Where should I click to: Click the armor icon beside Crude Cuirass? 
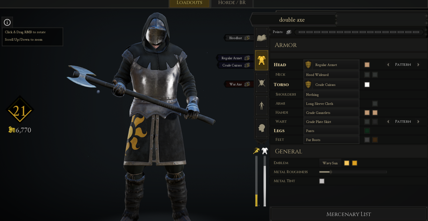308,85
